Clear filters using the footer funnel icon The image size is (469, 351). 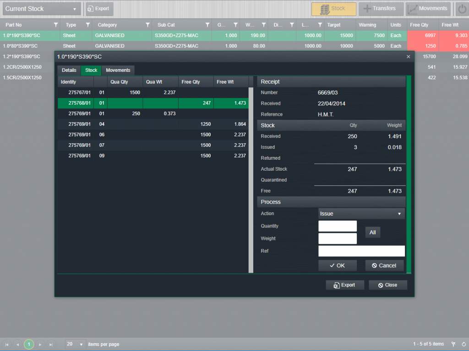tap(453, 344)
